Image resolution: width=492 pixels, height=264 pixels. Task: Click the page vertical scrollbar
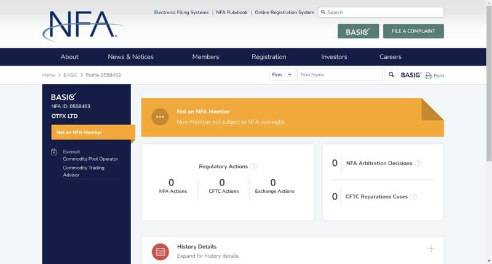(x=489, y=85)
